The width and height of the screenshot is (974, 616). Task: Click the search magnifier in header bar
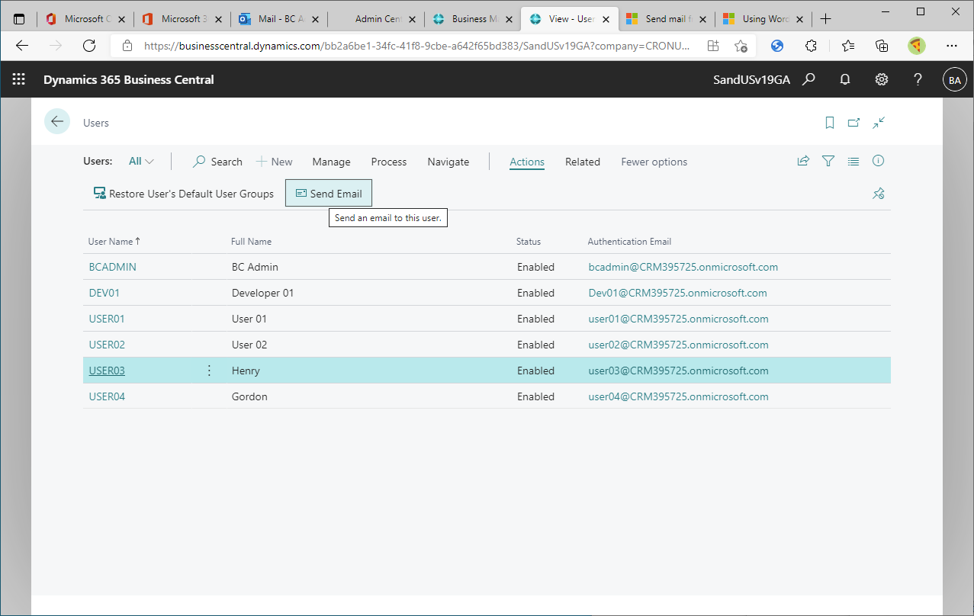tap(809, 79)
